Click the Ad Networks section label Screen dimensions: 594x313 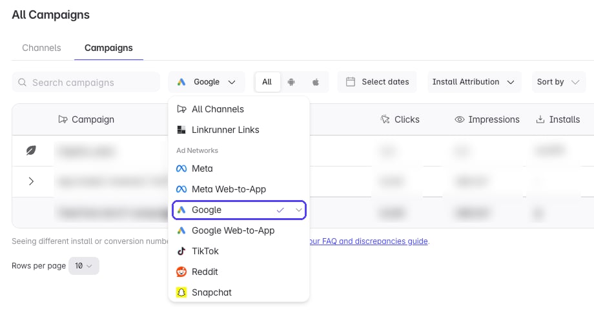point(197,150)
